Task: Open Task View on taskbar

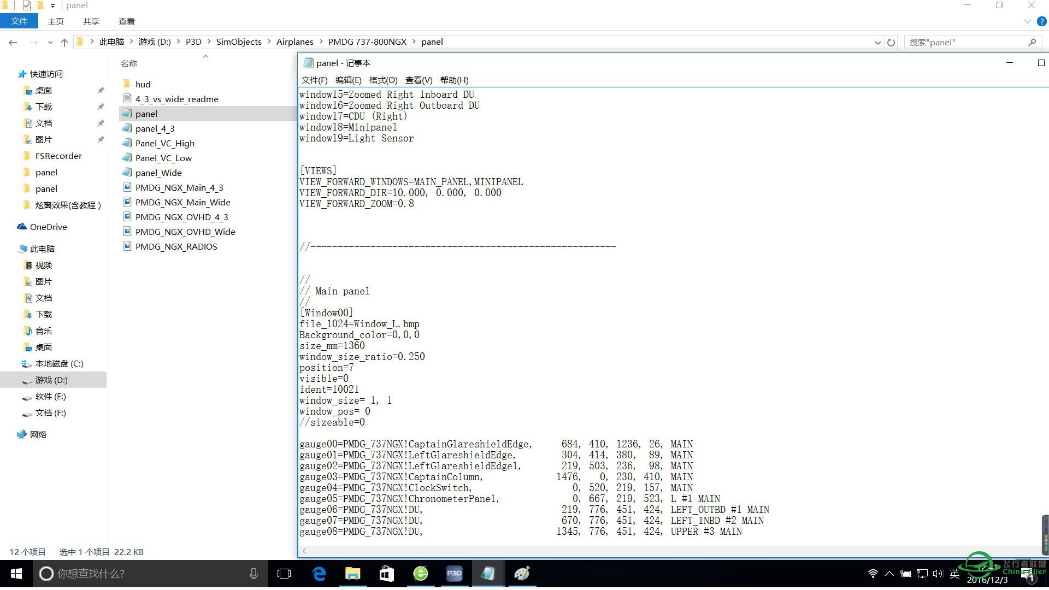Action: tap(284, 574)
